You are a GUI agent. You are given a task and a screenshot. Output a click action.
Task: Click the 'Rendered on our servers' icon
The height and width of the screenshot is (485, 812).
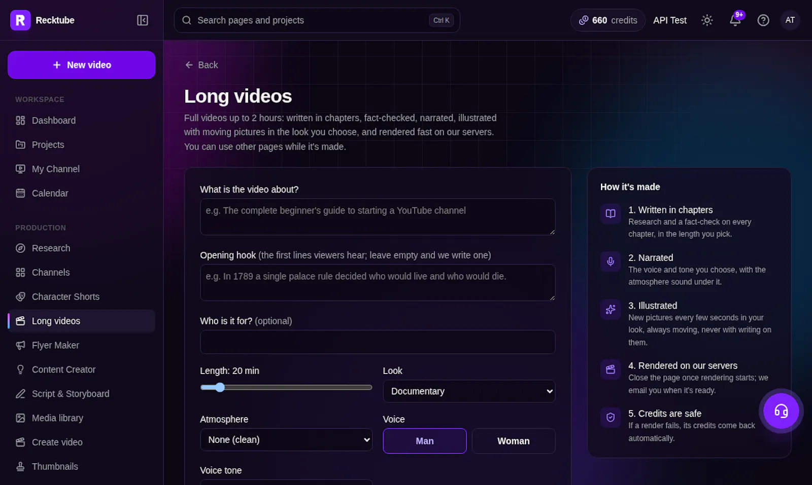611,369
